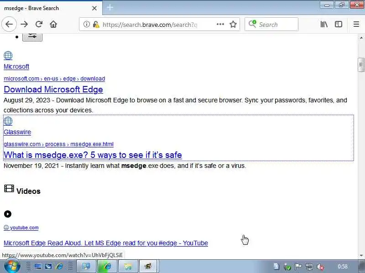Click the tray icon with green check
The height and width of the screenshot is (273, 365).
pos(287,267)
